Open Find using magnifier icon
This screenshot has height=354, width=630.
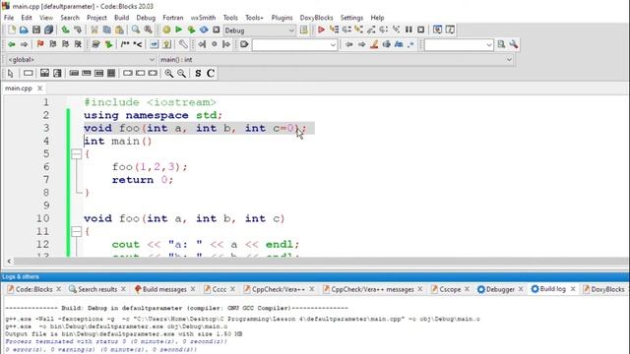[x=136, y=29]
